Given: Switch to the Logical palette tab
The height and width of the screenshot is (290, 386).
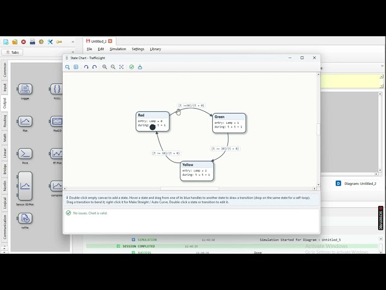Looking at the screenshot, I should pos(5,202).
